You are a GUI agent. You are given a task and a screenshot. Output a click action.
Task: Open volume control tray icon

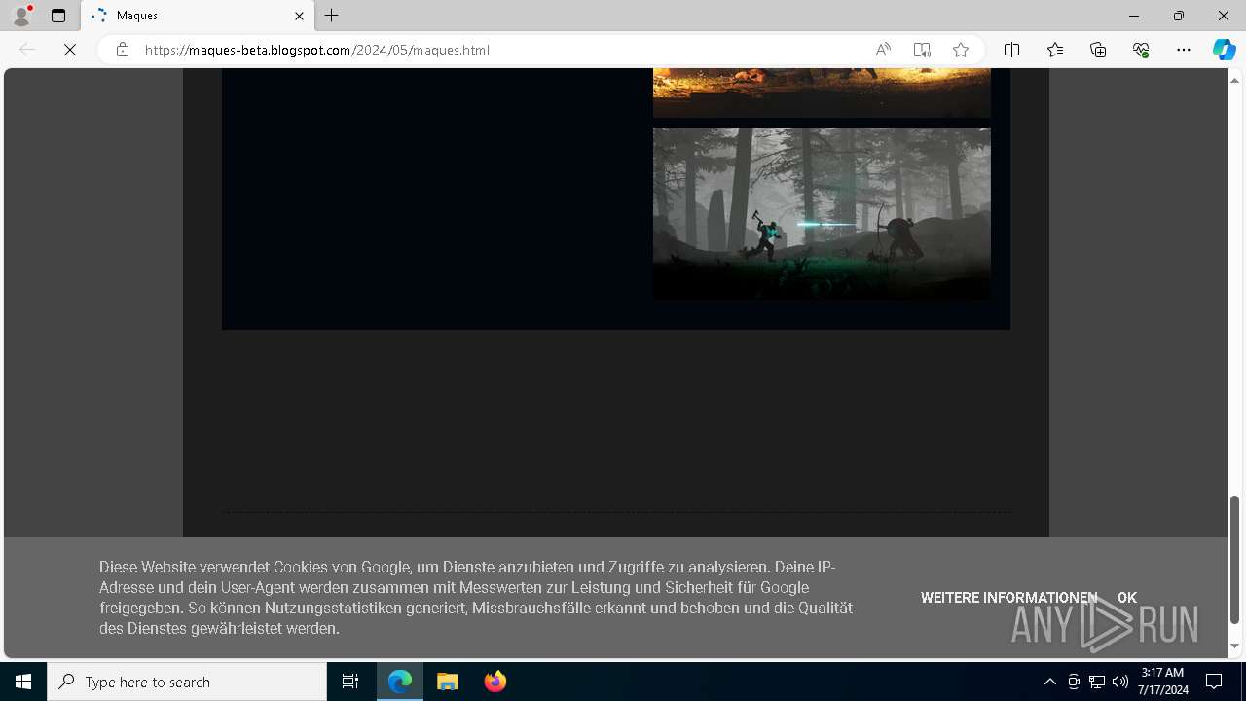click(x=1120, y=682)
